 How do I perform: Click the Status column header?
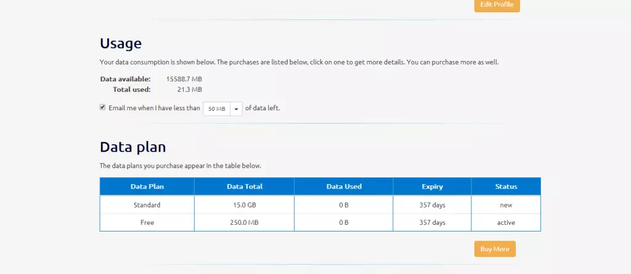[506, 187]
